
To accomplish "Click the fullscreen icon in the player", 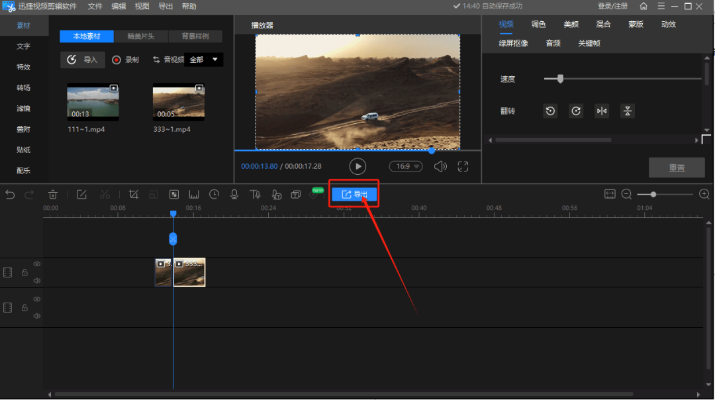I will pos(463,167).
